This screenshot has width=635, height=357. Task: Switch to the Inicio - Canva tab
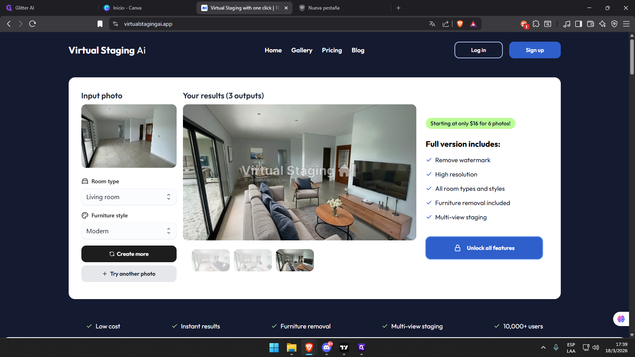(127, 8)
